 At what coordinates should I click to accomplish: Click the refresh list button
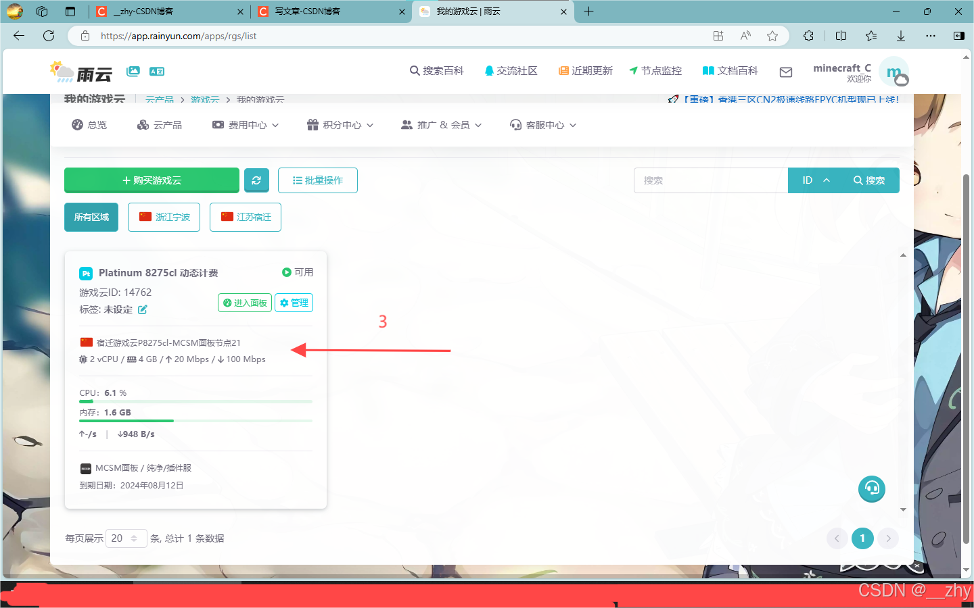pyautogui.click(x=256, y=180)
